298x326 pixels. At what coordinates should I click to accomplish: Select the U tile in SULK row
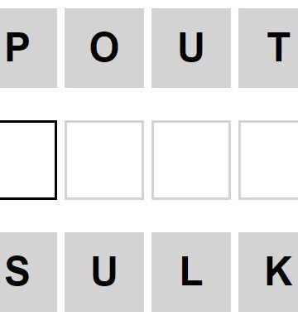click(x=104, y=272)
